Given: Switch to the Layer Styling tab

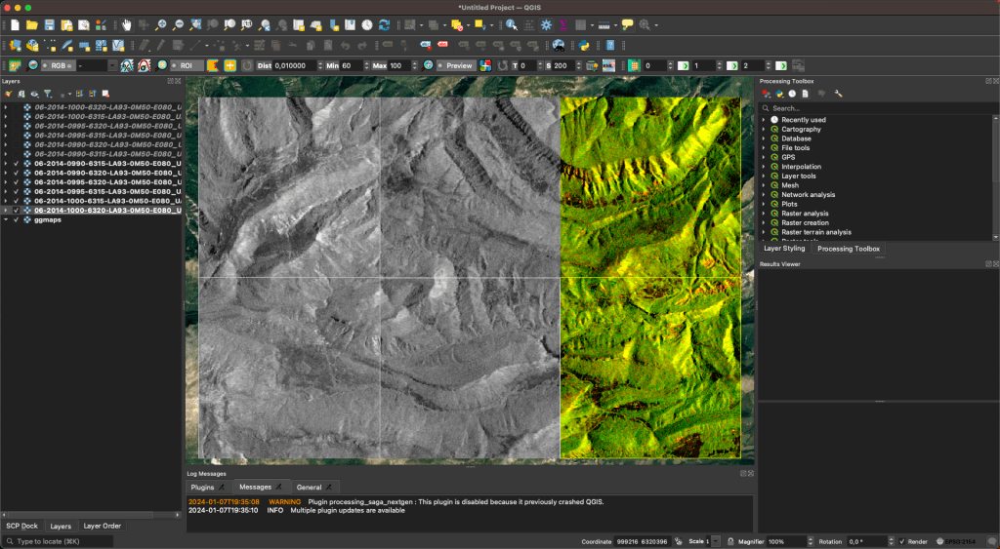Looking at the screenshot, I should coord(784,249).
